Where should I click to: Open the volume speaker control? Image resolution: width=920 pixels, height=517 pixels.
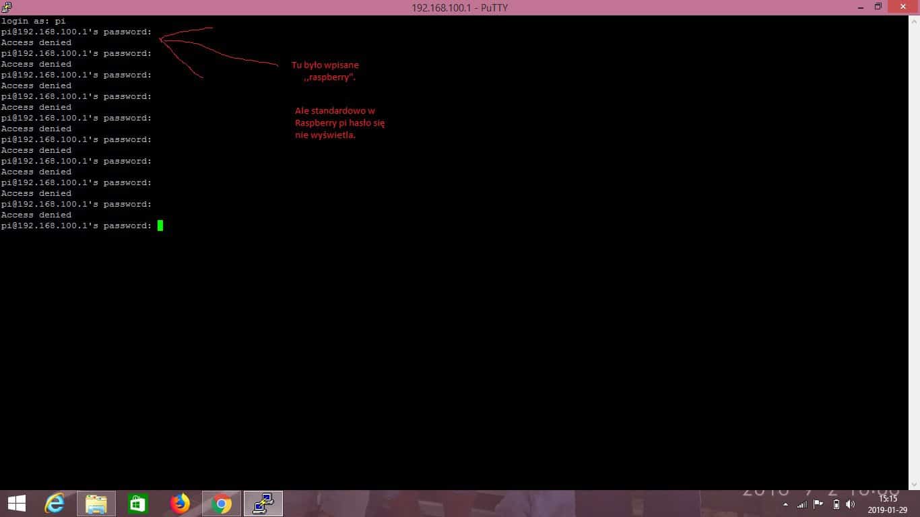coord(851,504)
